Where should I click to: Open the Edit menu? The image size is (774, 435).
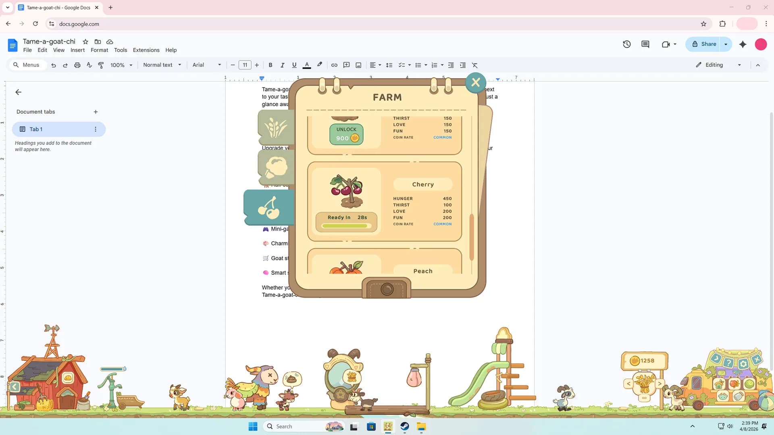tap(42, 50)
